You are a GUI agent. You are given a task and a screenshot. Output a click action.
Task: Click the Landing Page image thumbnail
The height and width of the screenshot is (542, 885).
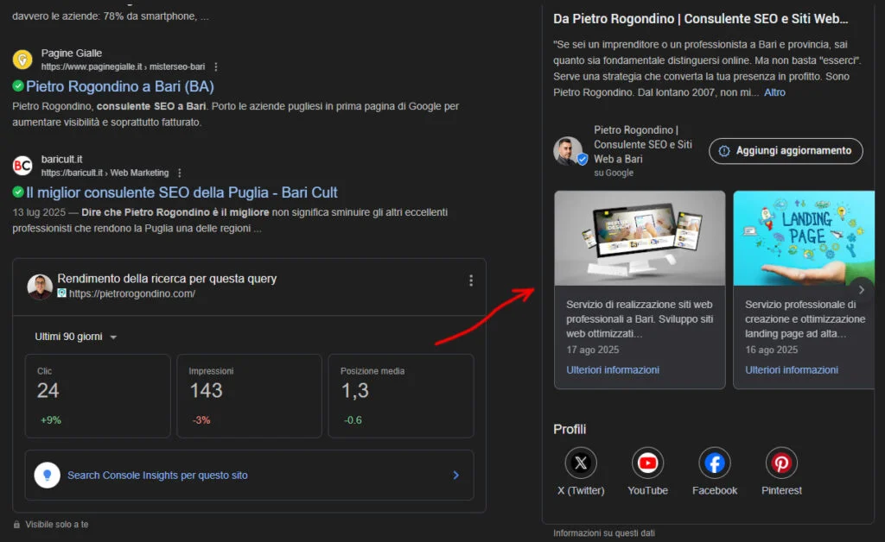pos(804,239)
